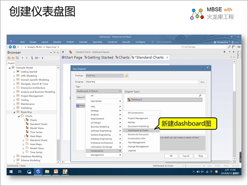Click the Auto button next to Diagram name

[203, 82]
